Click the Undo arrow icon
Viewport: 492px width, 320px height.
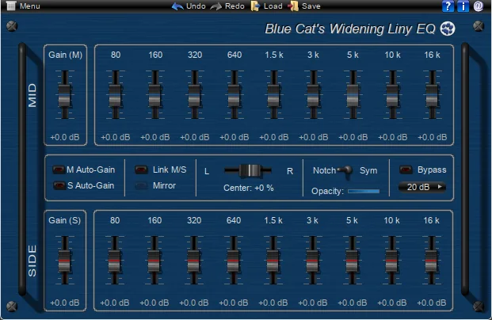177,6
